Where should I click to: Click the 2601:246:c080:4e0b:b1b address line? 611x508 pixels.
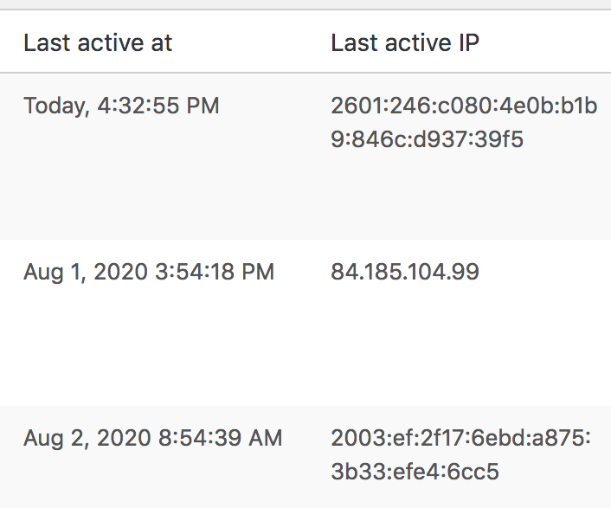(x=464, y=106)
